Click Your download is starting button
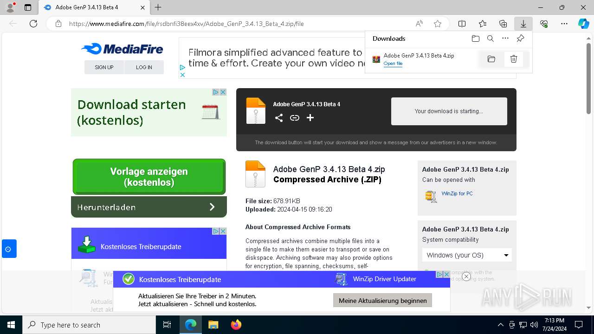The height and width of the screenshot is (334, 594). (x=449, y=111)
